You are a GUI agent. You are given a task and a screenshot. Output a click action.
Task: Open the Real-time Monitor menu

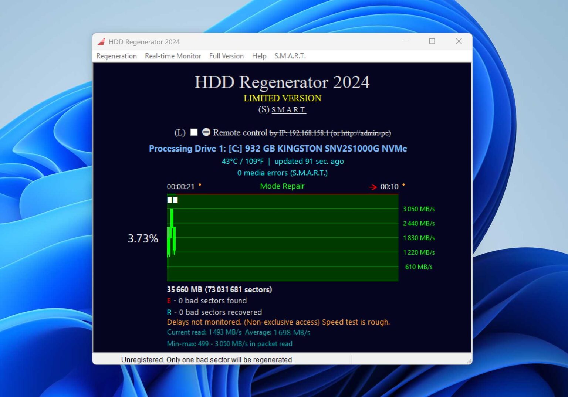point(173,56)
